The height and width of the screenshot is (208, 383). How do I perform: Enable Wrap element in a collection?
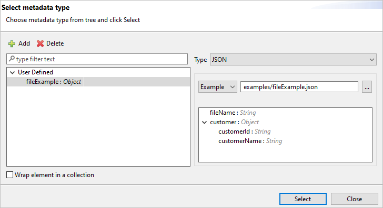pyautogui.click(x=9, y=174)
